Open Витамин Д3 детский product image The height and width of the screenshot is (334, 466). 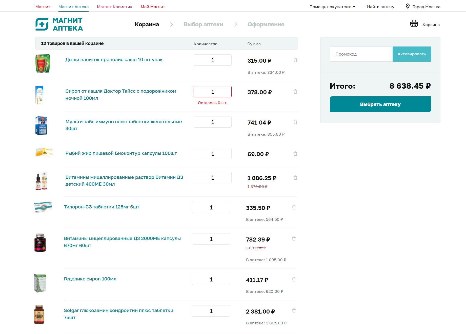(42, 181)
